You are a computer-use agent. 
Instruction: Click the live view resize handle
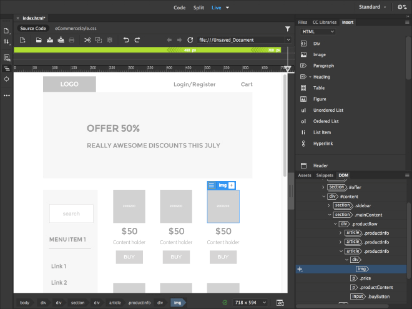point(291,191)
